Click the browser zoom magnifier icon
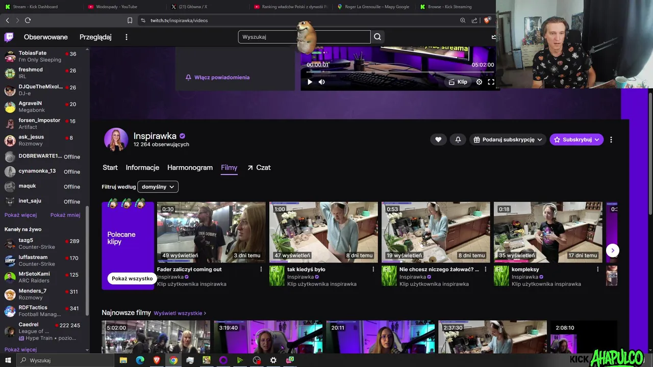Viewport: 653px width, 367px height. click(x=463, y=20)
